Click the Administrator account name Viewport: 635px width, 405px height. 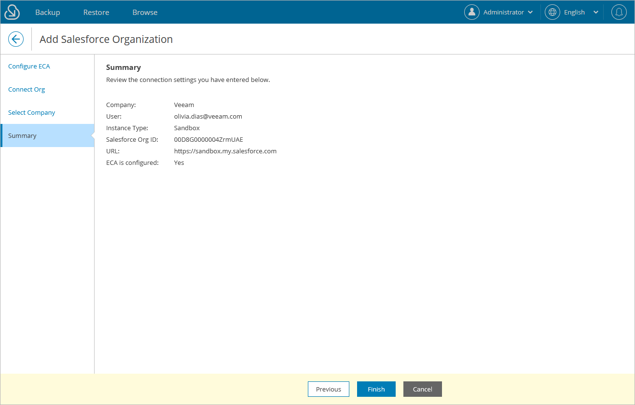(x=504, y=12)
